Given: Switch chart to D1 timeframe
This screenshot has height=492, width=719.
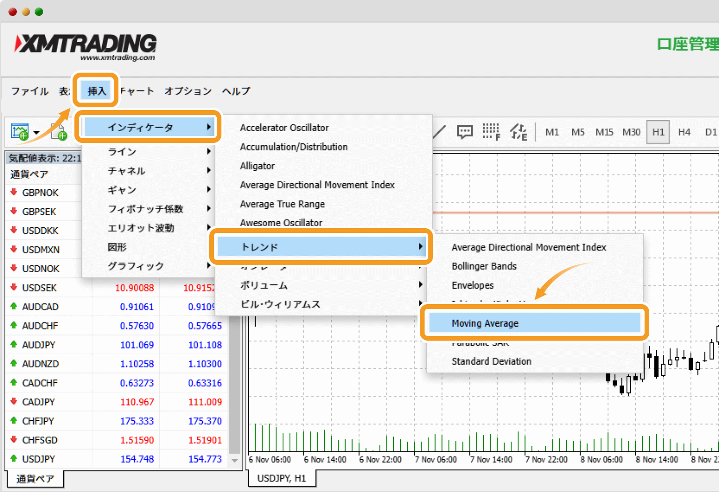Looking at the screenshot, I should click(711, 132).
